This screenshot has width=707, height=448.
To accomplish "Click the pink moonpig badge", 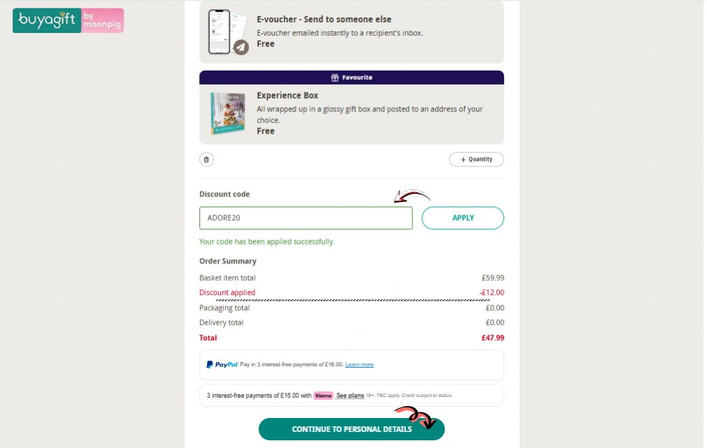I will 102,20.
